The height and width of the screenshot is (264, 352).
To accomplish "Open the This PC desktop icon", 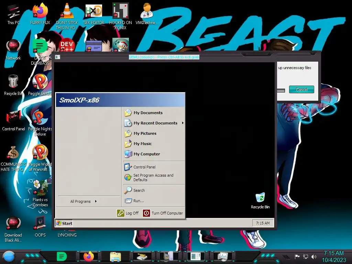I will click(x=13, y=14).
